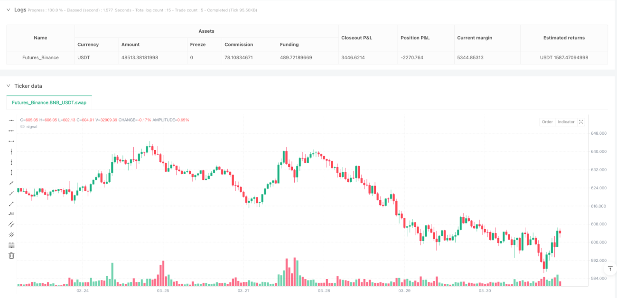Viewport: 617px width, 298px height.
Task: Select the vertical straight line tool
Action: click(12, 151)
